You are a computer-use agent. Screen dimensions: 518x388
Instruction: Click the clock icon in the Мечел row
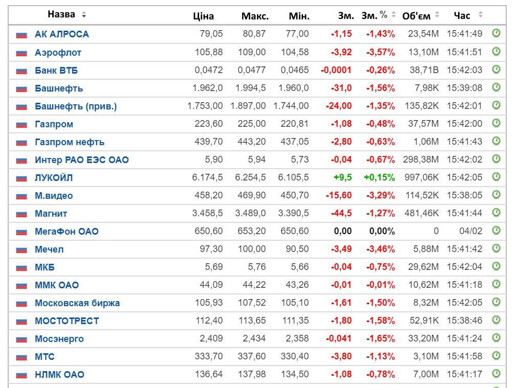pyautogui.click(x=496, y=248)
